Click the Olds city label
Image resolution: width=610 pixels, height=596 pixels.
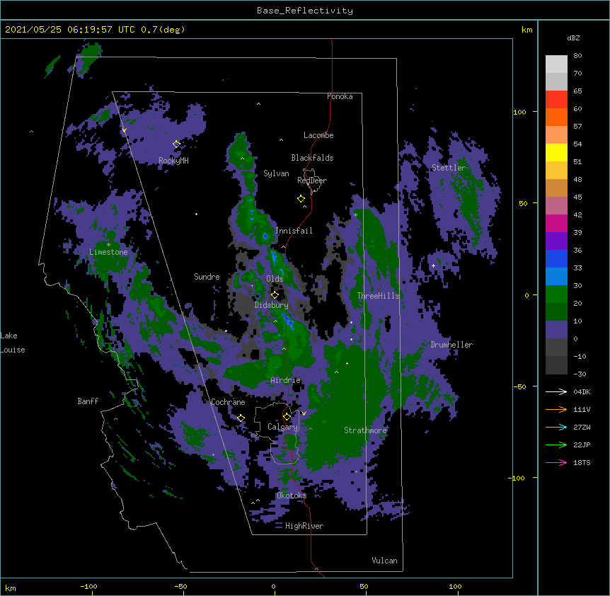275,279
